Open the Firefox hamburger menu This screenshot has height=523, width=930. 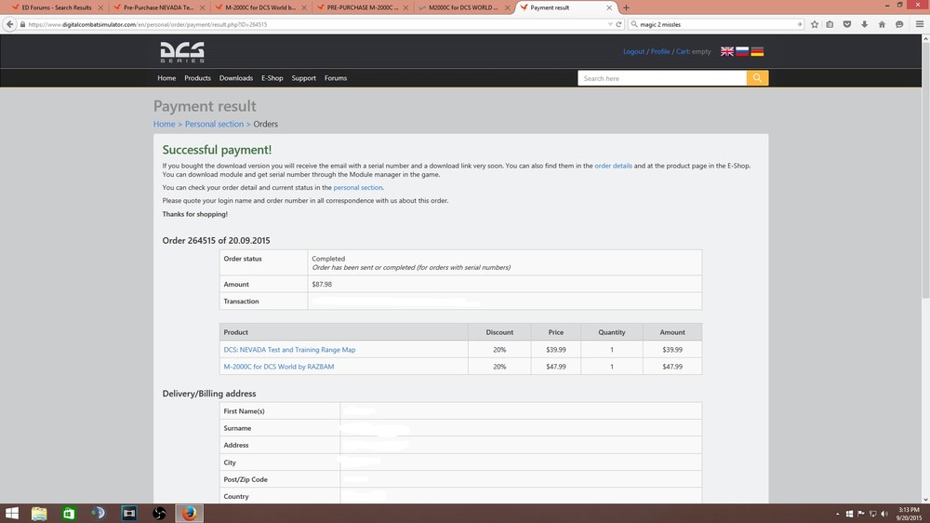[920, 24]
